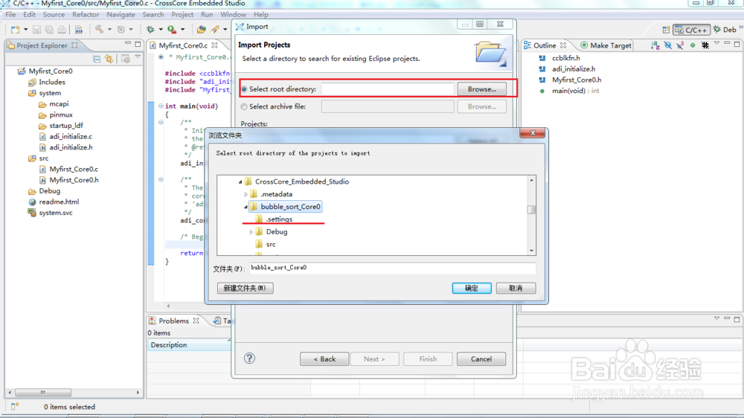Toggle Hide Static Members in Outline
The height and width of the screenshot is (418, 744).
(x=681, y=45)
